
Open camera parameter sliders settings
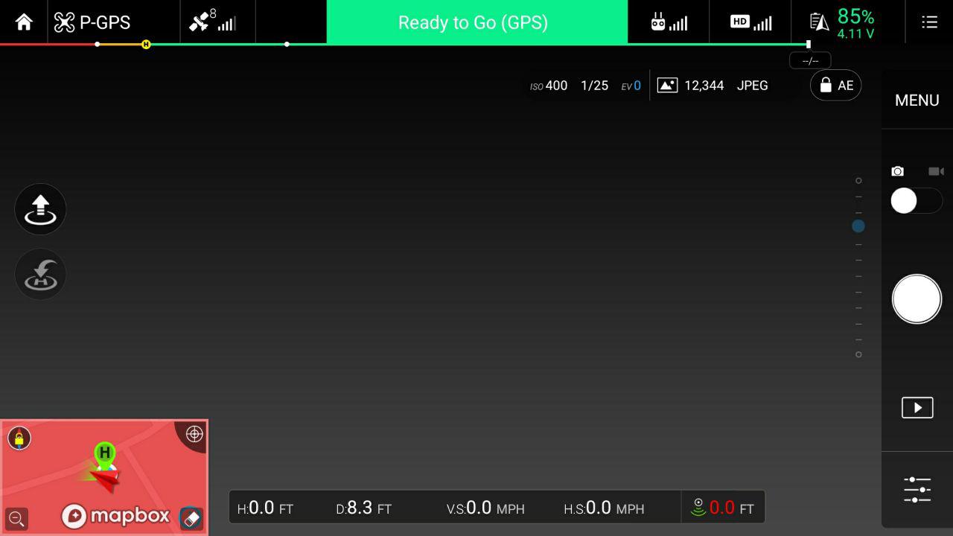tap(917, 490)
